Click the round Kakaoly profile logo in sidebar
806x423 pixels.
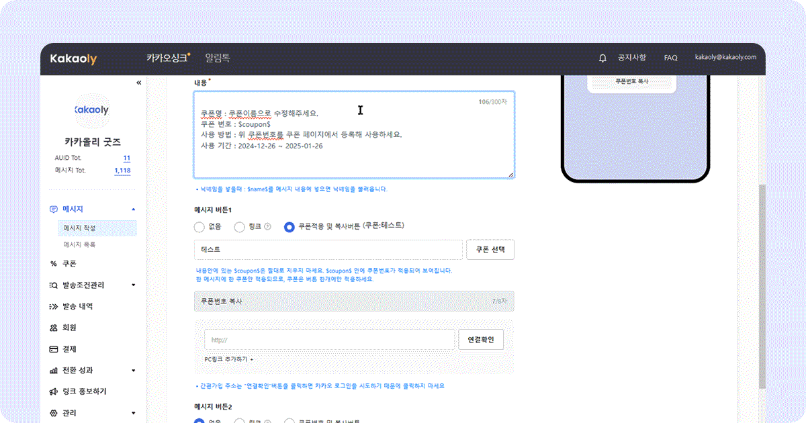tap(91, 109)
